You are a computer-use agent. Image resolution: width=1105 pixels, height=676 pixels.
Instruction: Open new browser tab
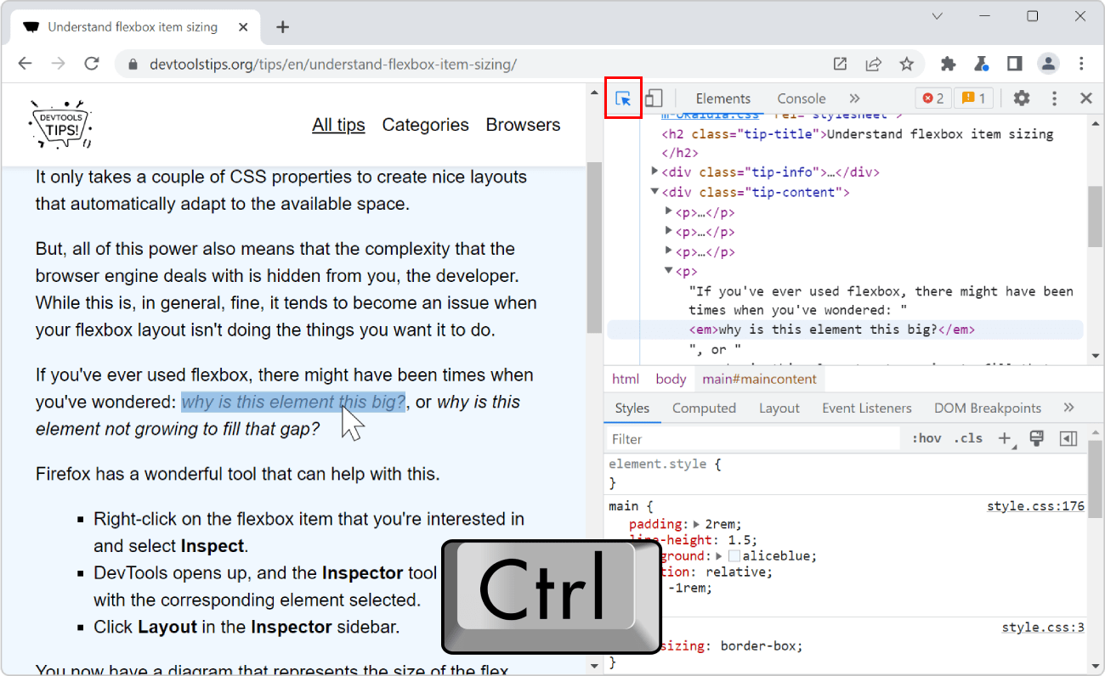(283, 27)
